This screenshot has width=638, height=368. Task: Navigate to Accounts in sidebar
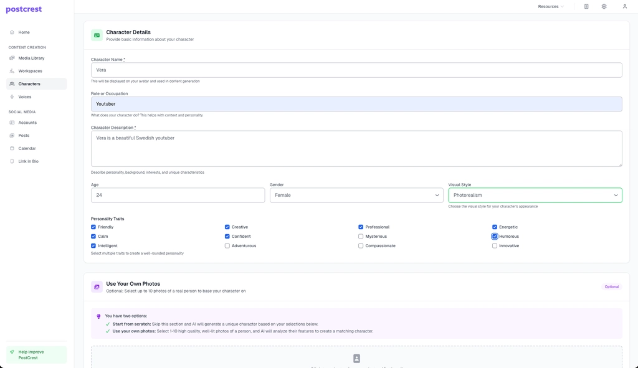tap(27, 123)
